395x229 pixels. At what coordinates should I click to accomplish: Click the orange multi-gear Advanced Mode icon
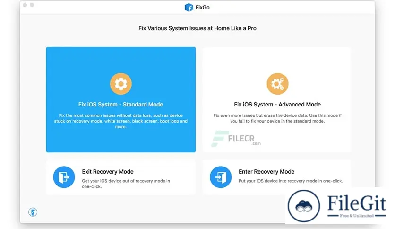click(277, 84)
